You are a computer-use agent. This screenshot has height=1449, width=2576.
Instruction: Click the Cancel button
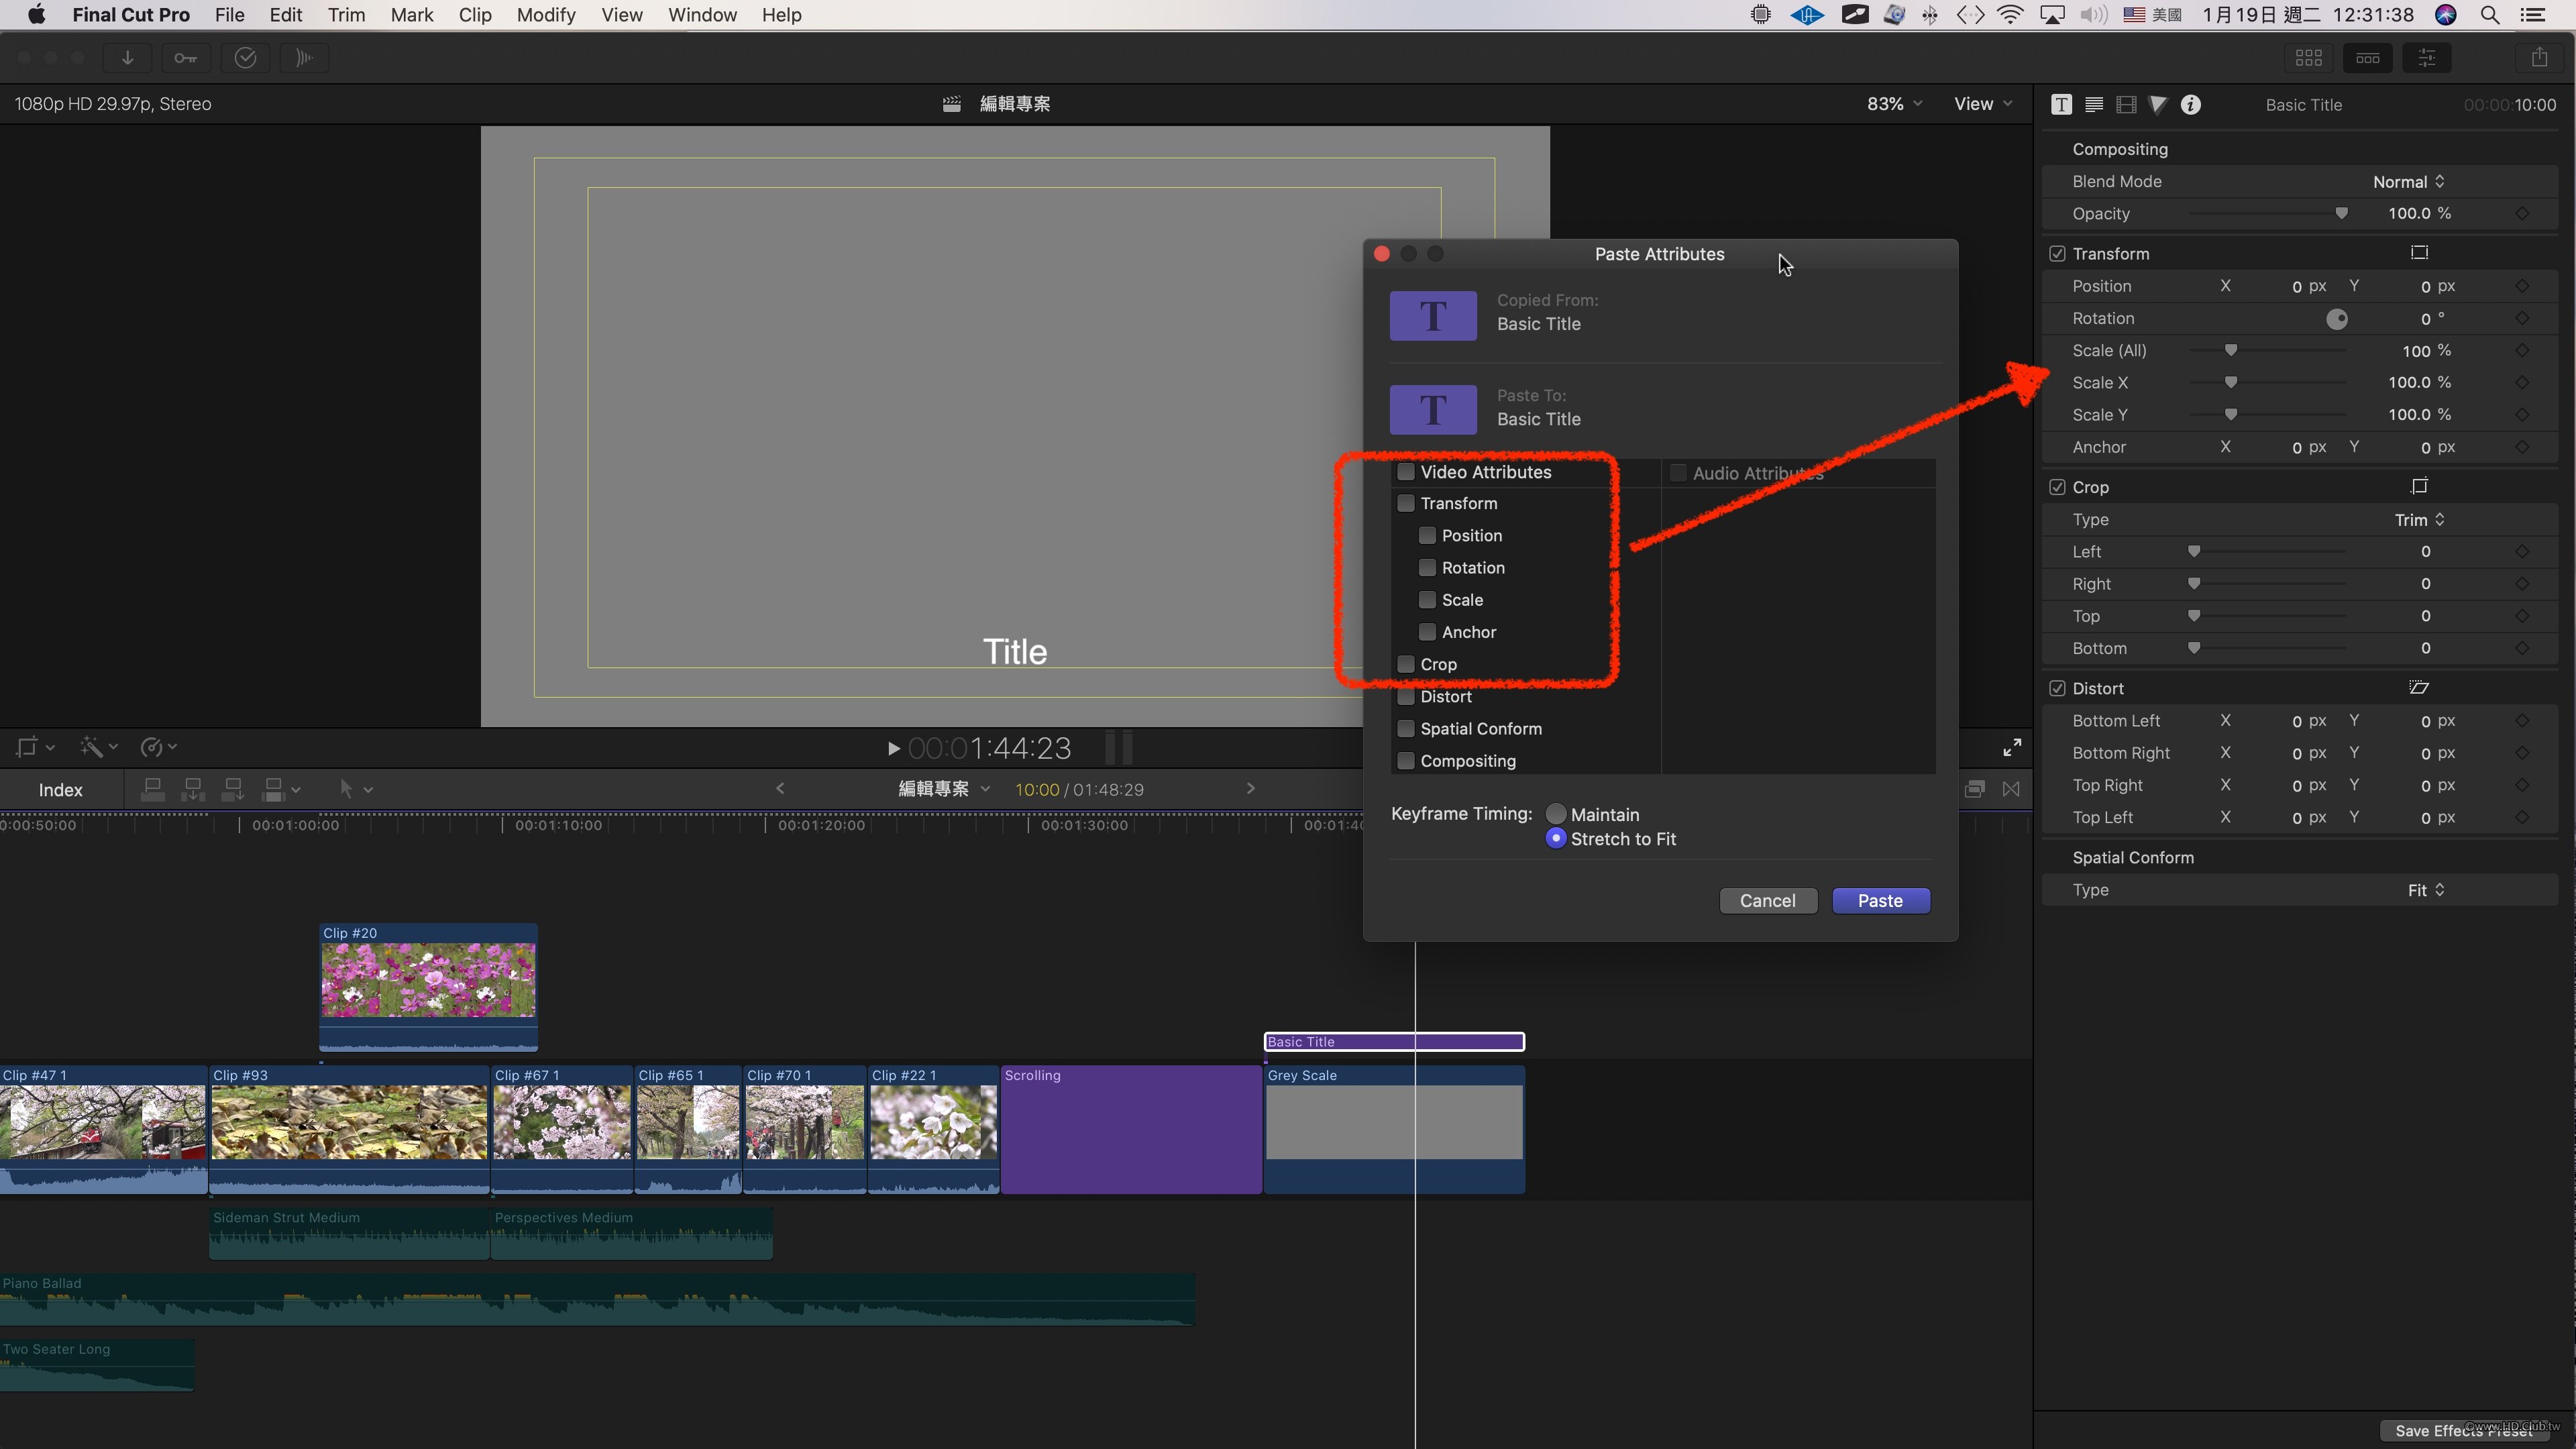click(1767, 901)
